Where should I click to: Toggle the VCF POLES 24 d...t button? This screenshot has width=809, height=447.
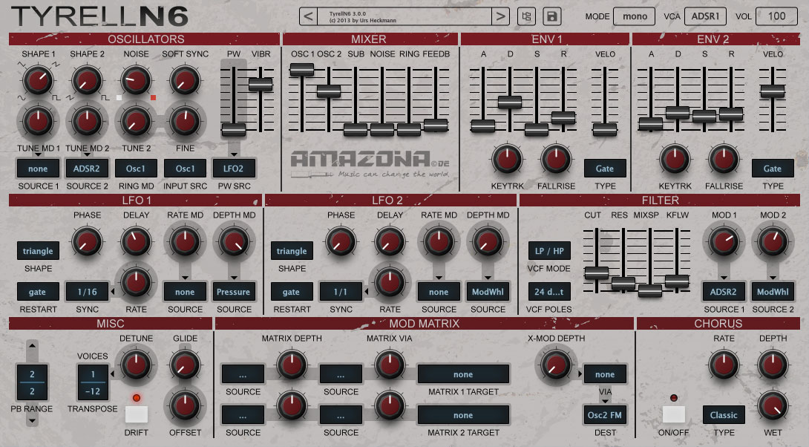[549, 292]
